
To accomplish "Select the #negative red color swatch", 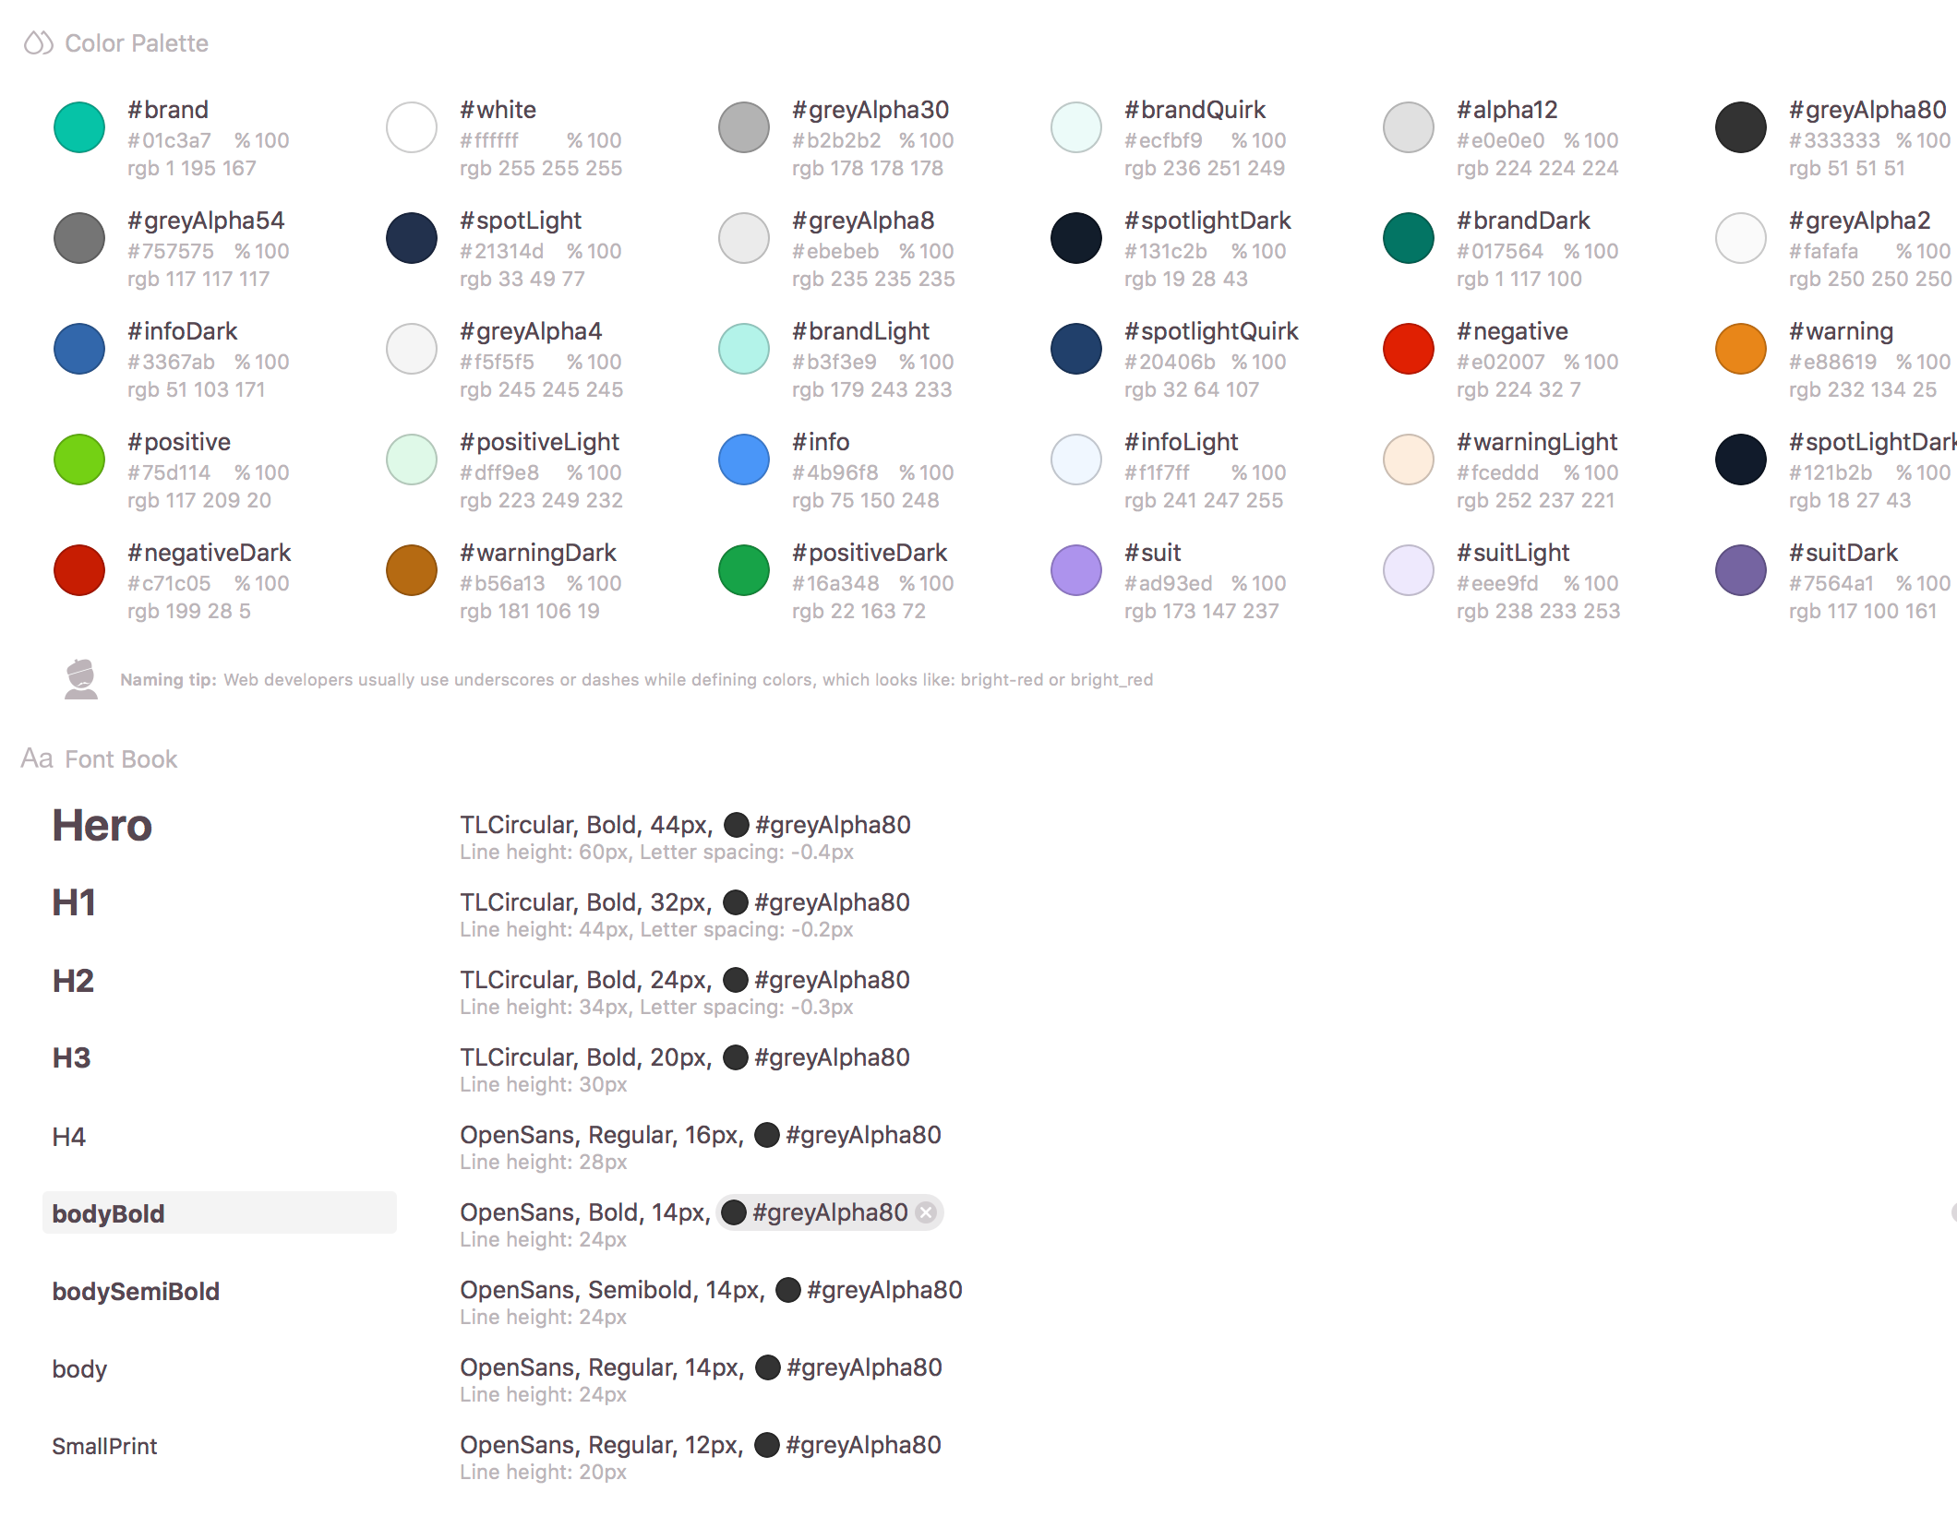I will pos(1409,349).
